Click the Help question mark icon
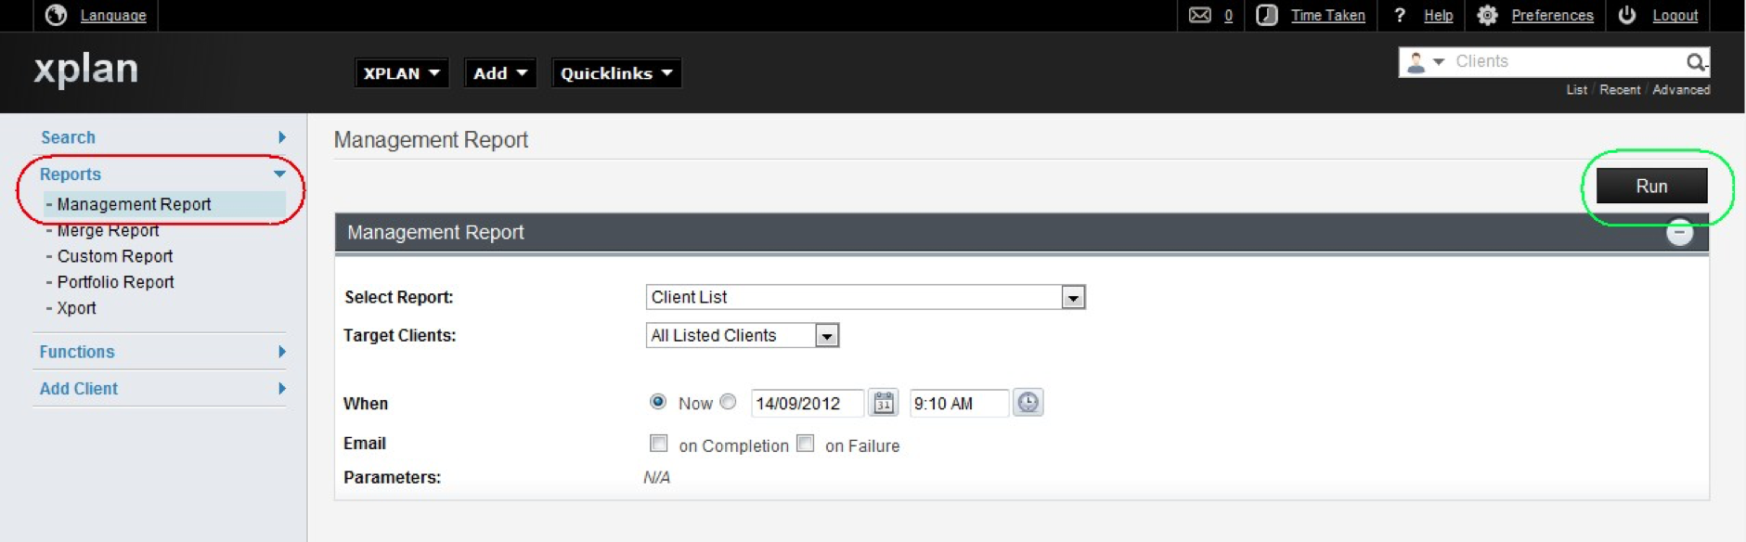The image size is (1746, 542). (x=1400, y=15)
